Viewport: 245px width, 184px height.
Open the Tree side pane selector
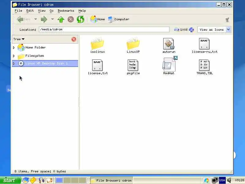pos(19,39)
